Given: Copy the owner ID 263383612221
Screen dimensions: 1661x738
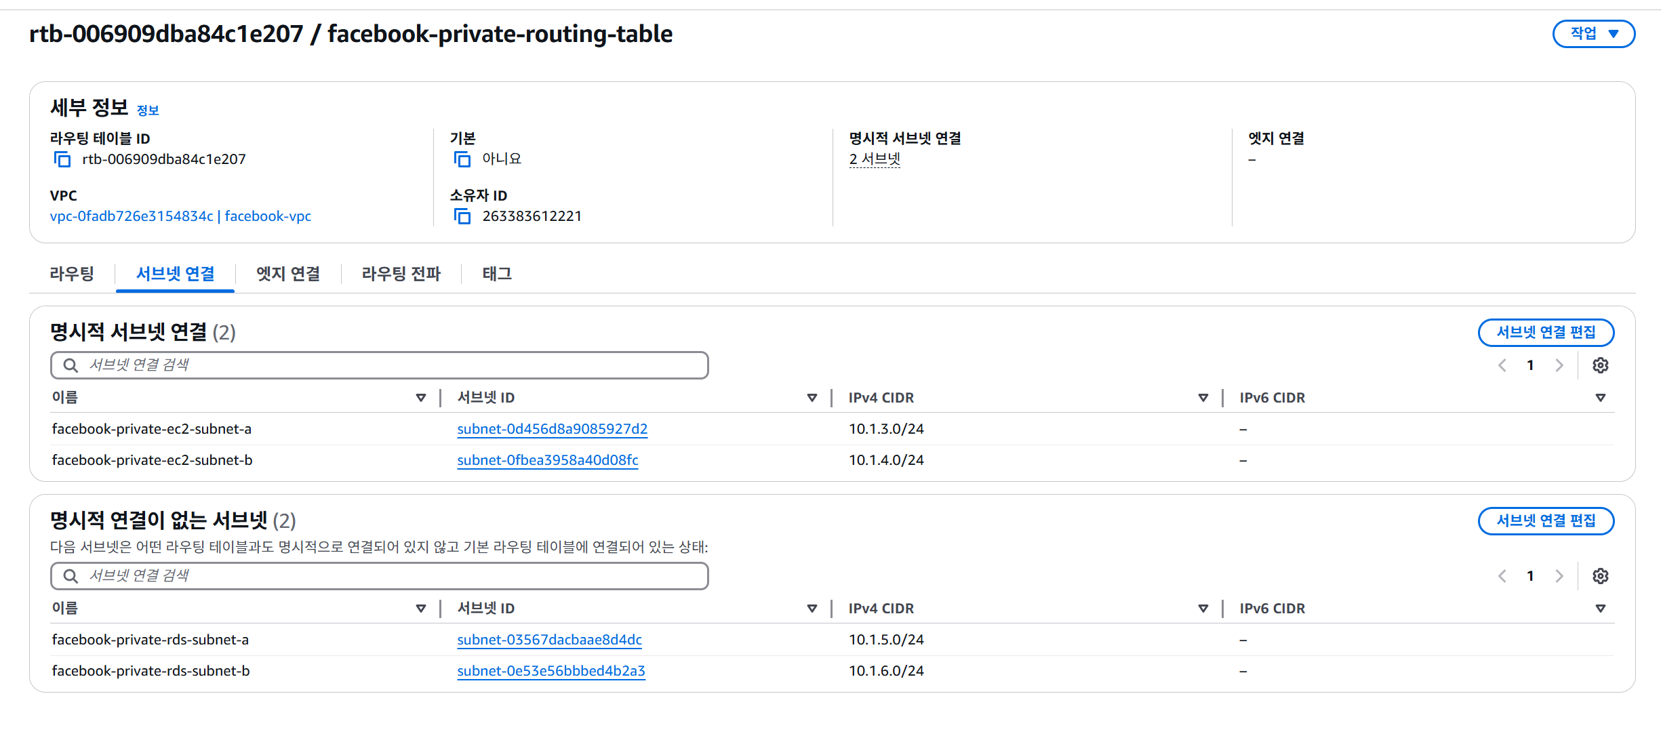Looking at the screenshot, I should click(462, 217).
